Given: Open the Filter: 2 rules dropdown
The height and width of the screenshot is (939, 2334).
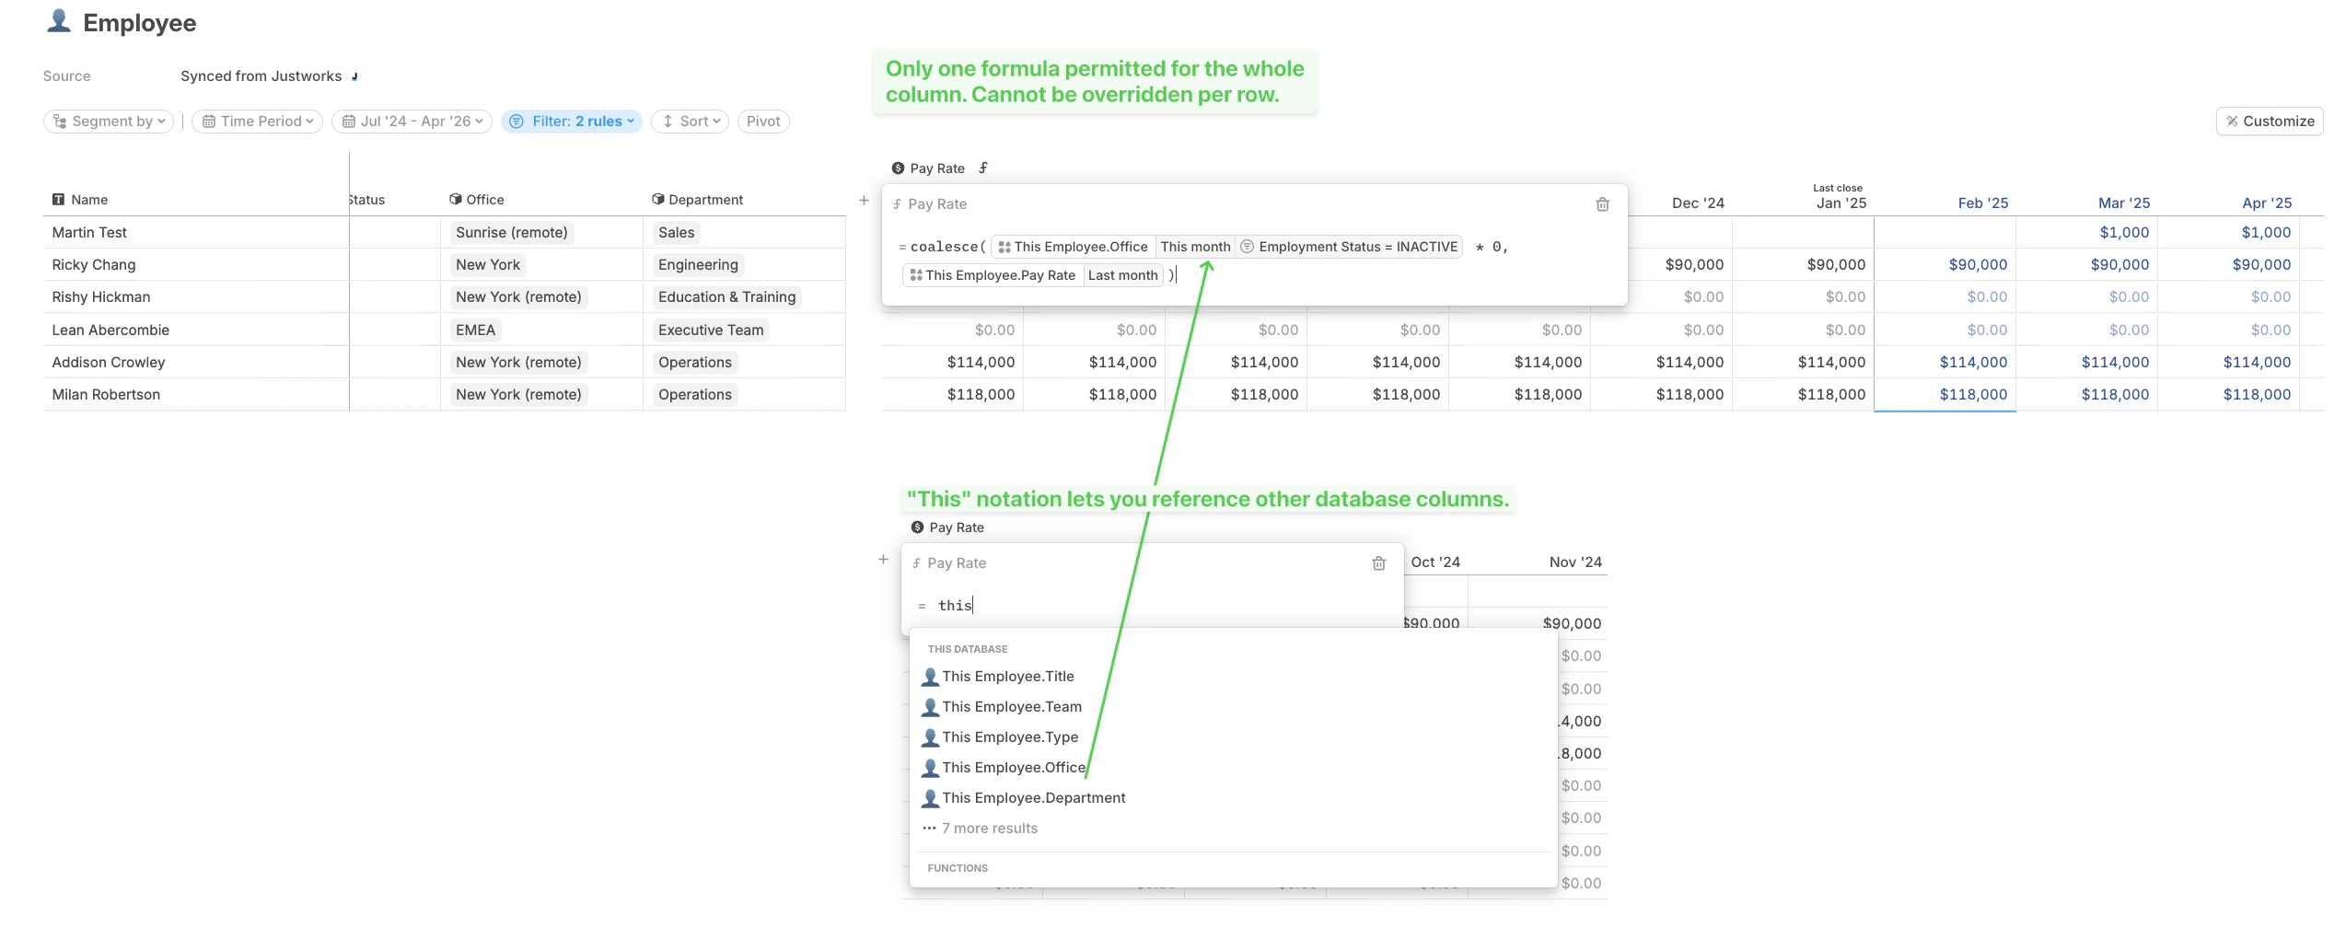Looking at the screenshot, I should 572,122.
